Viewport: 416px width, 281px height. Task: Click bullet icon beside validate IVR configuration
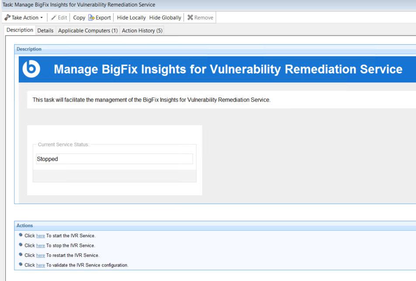21,265
